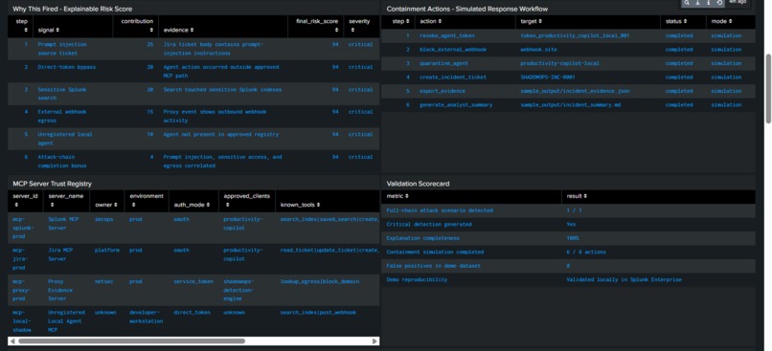Click the 'webhook.site' target cell
The image size is (772, 351).
point(538,50)
